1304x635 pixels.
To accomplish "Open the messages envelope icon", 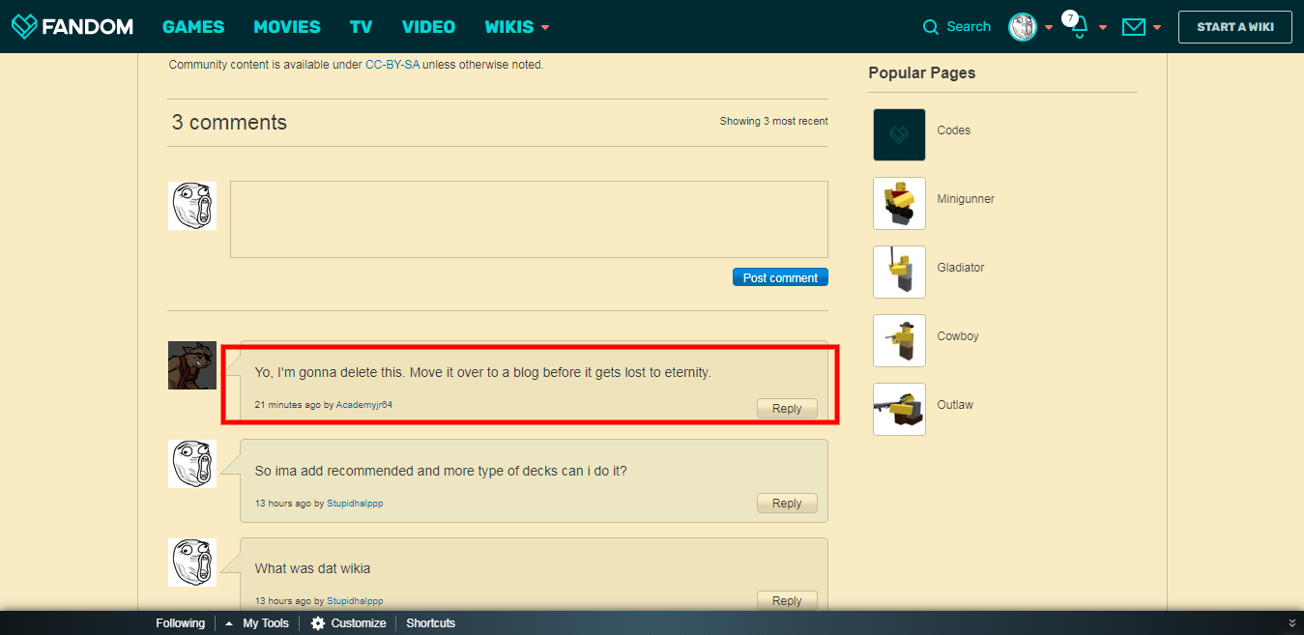I will (x=1133, y=27).
